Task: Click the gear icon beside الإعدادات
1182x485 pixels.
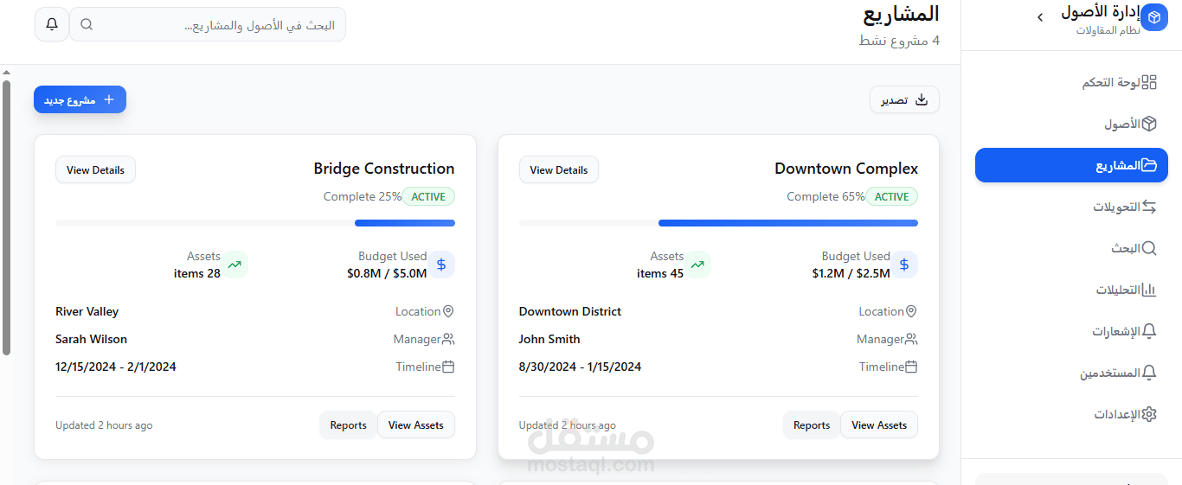Action: (1149, 414)
